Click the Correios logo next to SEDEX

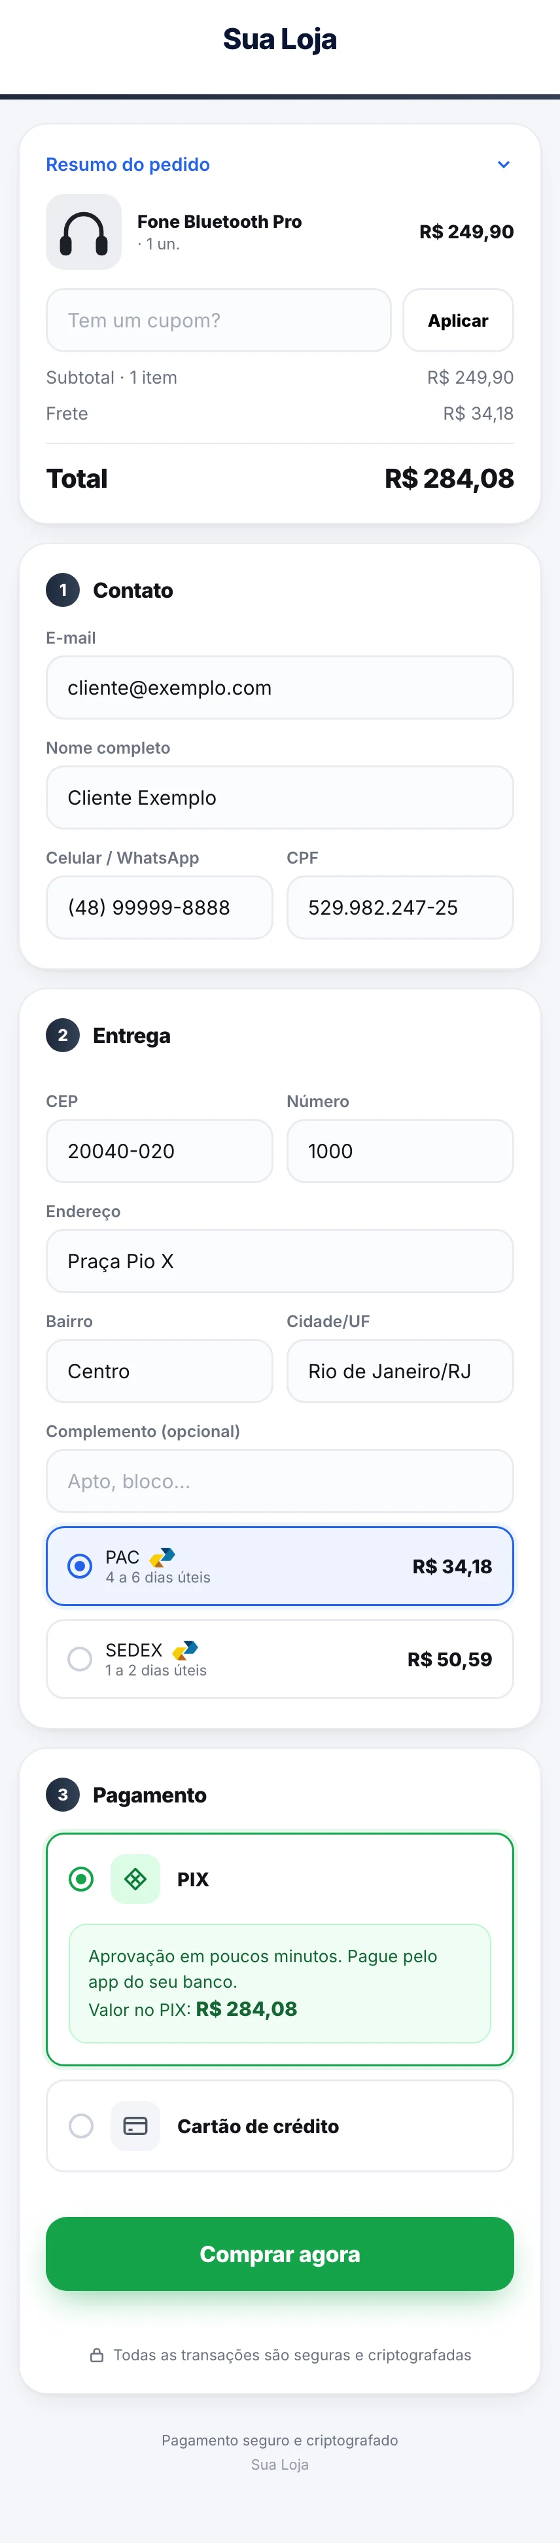click(185, 1649)
